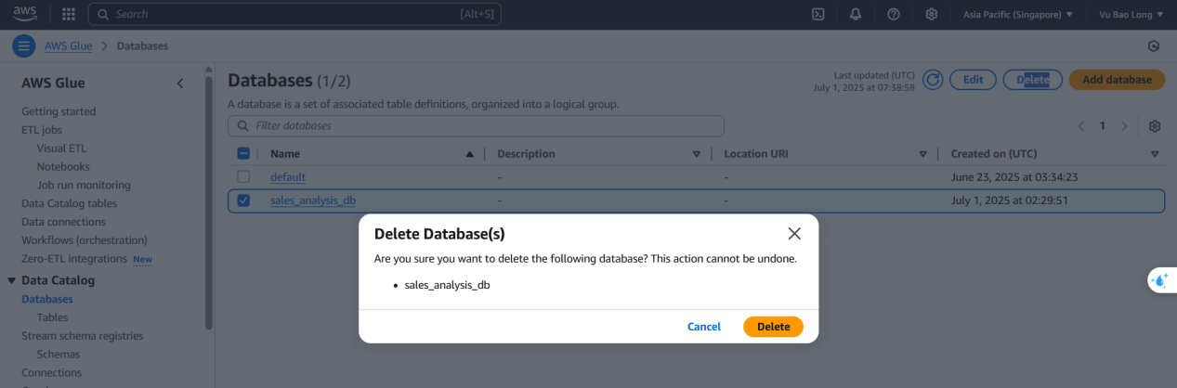Viewport: 1177px width, 388px height.
Task: Open the help question mark icon
Action: coord(893,14)
